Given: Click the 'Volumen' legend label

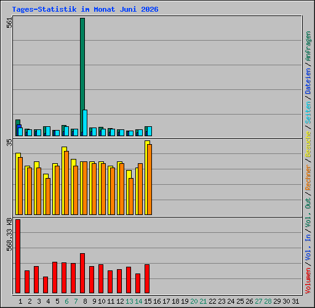Looking at the screenshot, I should (308, 280).
